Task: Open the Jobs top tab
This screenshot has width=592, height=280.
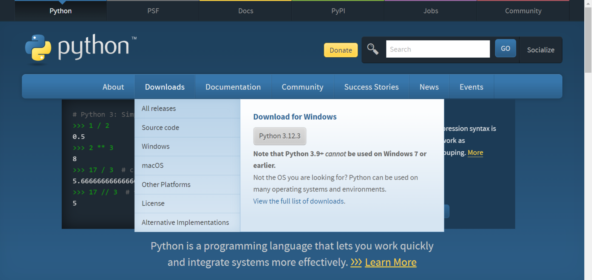Action: pyautogui.click(x=431, y=11)
